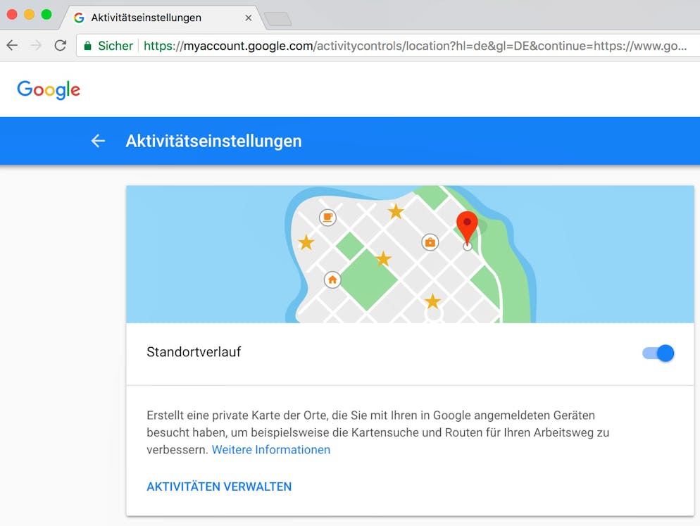Open a new browser tab
Viewport: 700px width, 526px height.
click(277, 19)
